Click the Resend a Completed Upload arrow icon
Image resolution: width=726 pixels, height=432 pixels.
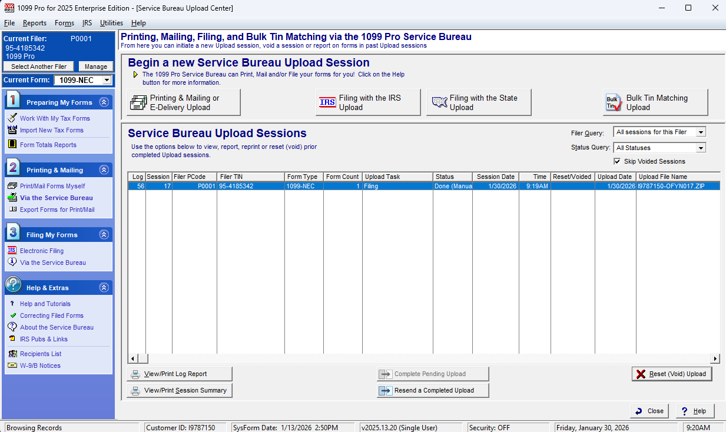[x=386, y=391]
